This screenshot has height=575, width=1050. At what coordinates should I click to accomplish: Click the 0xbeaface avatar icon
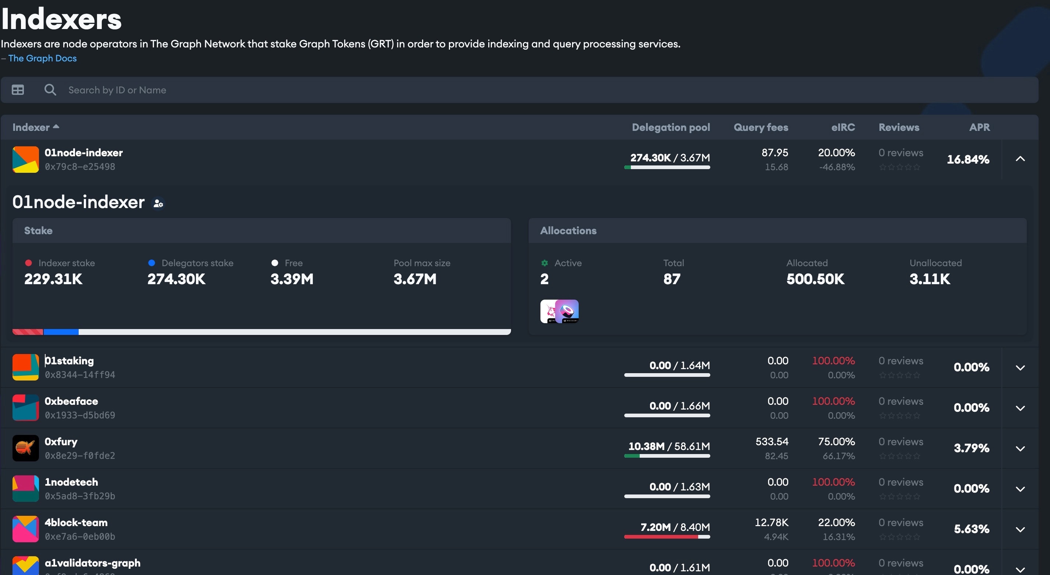click(25, 407)
